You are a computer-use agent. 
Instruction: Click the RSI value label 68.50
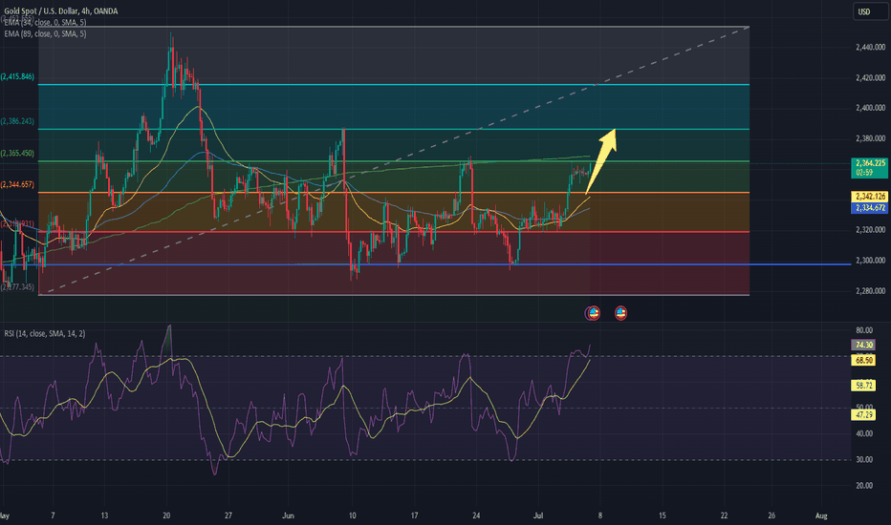click(x=863, y=361)
